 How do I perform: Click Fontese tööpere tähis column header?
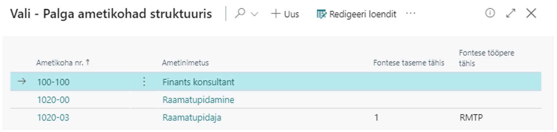coord(486,58)
